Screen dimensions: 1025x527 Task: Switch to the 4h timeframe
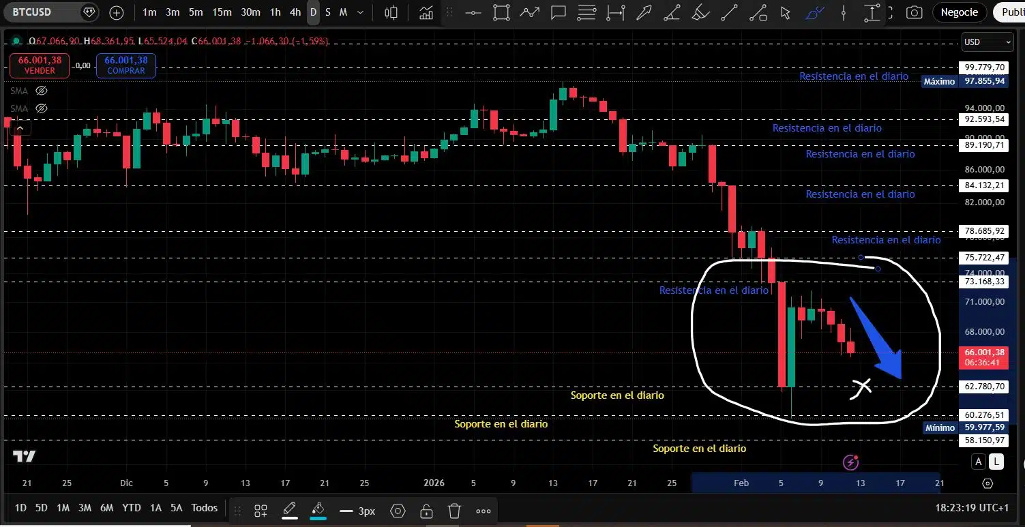point(295,12)
